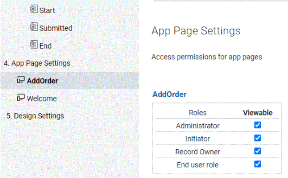Click the Record Owner role name
The width and height of the screenshot is (288, 178).
pyautogui.click(x=198, y=152)
